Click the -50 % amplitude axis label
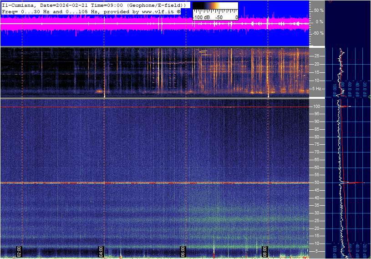 pyautogui.click(x=318, y=33)
